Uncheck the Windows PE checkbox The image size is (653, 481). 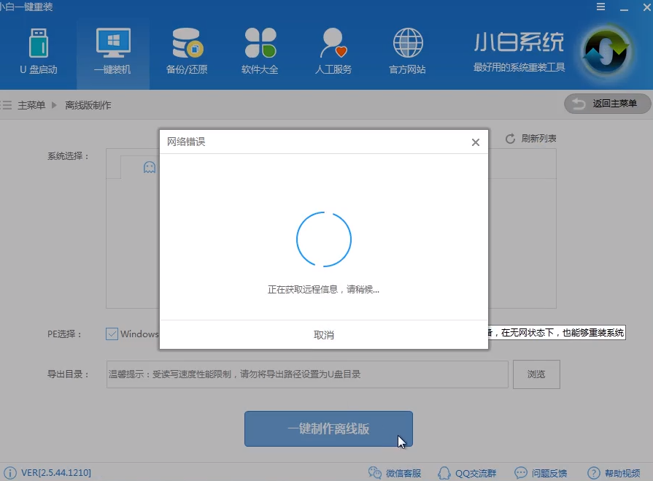pos(112,334)
